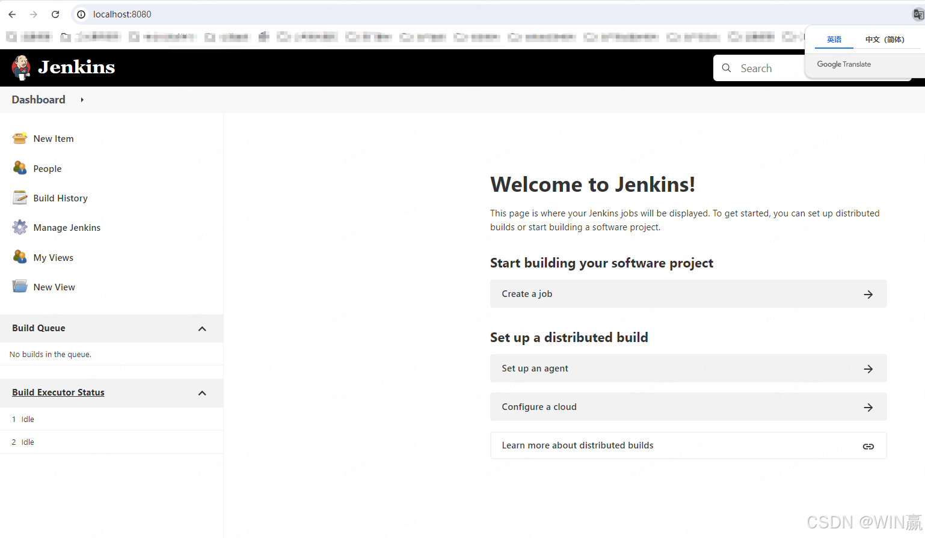Click the New View folder icon
925x538 pixels.
[x=20, y=287]
